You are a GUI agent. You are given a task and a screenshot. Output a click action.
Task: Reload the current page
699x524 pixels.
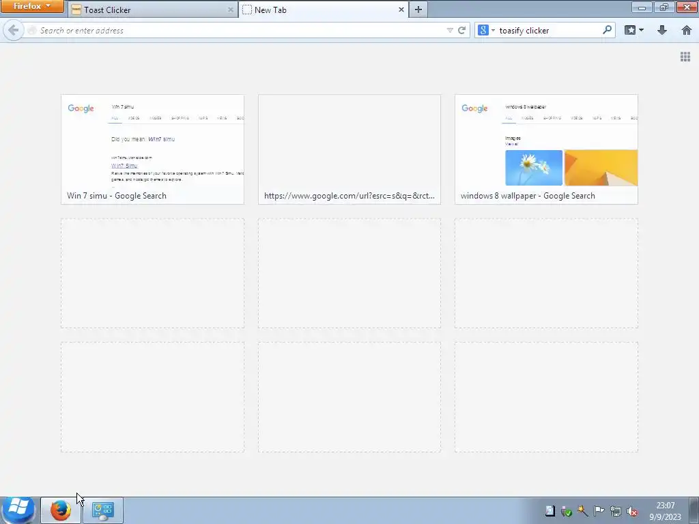[x=462, y=30]
